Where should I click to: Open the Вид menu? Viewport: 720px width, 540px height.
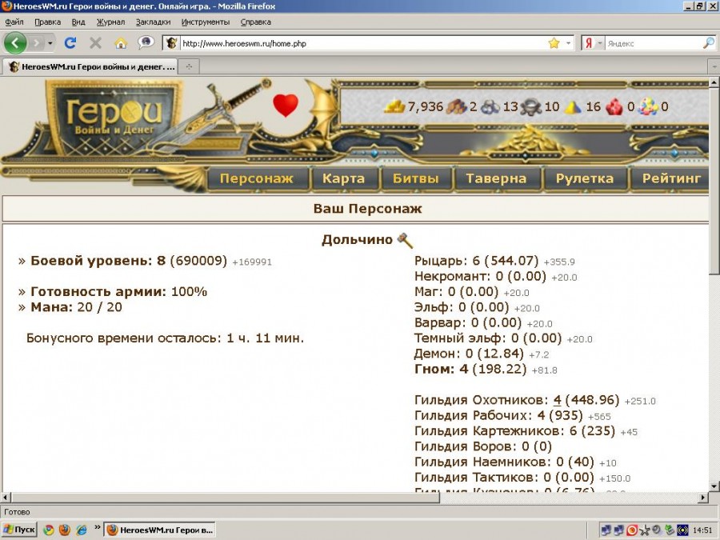click(78, 22)
